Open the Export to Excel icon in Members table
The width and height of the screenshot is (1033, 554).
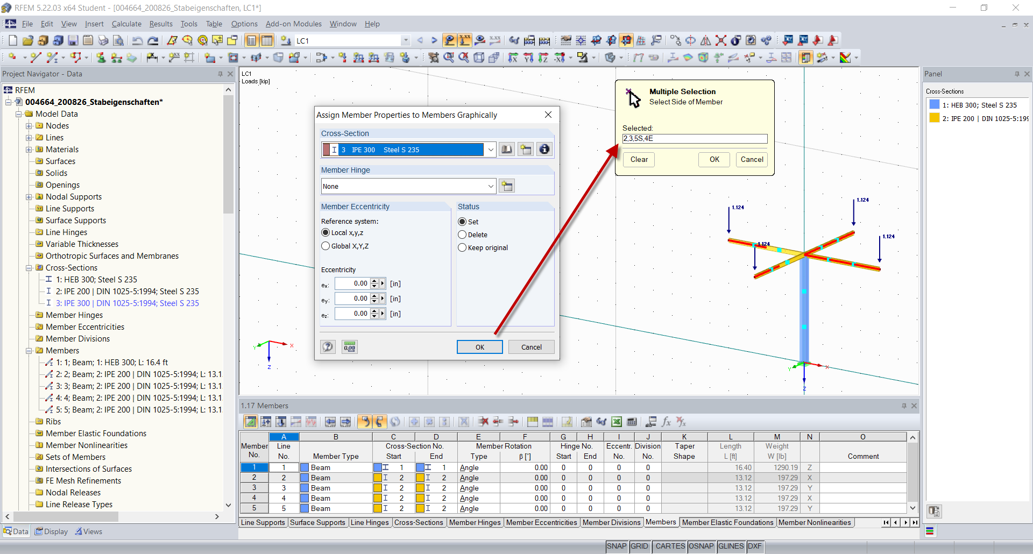[617, 422]
